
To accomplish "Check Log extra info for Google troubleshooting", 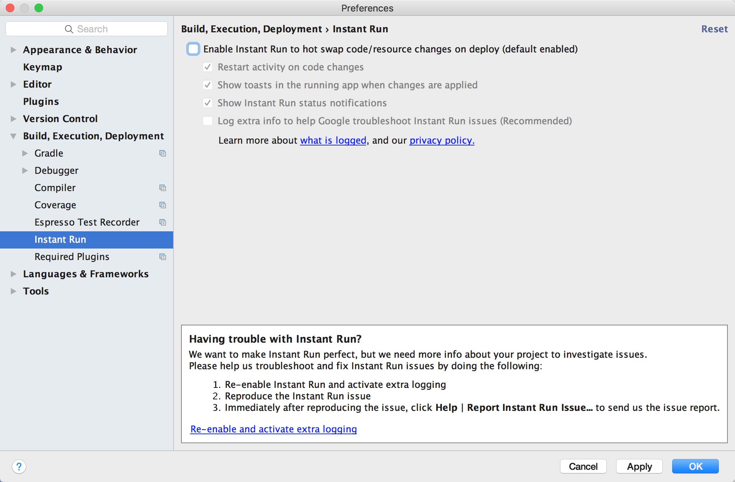I will [208, 121].
